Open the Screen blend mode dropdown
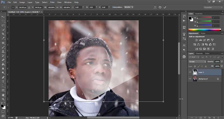The image size is (224, 119). coord(197,62)
